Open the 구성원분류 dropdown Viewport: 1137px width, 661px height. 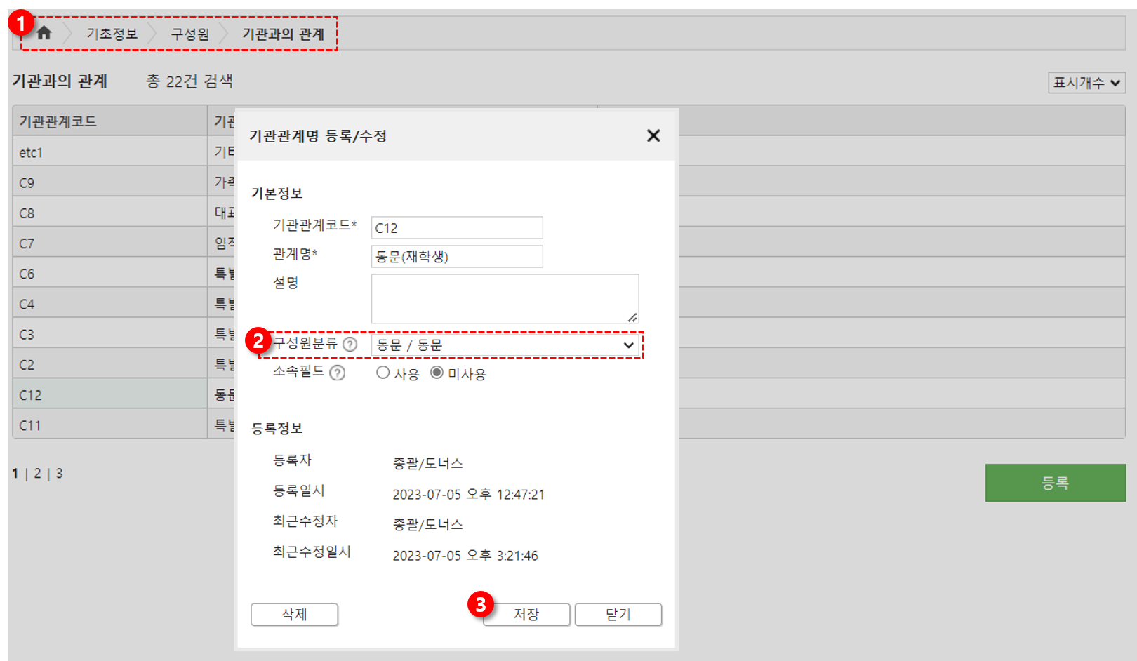click(x=505, y=345)
